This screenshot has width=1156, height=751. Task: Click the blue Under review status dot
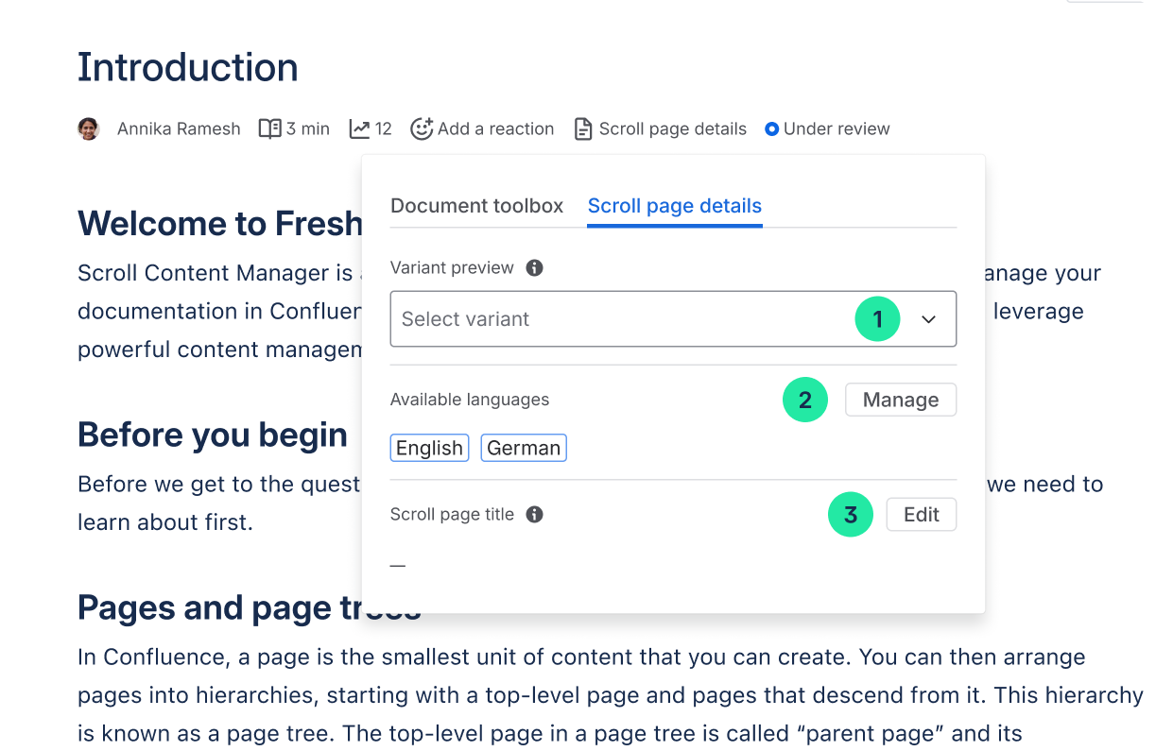(772, 128)
